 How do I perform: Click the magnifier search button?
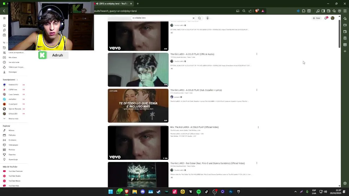199,18
